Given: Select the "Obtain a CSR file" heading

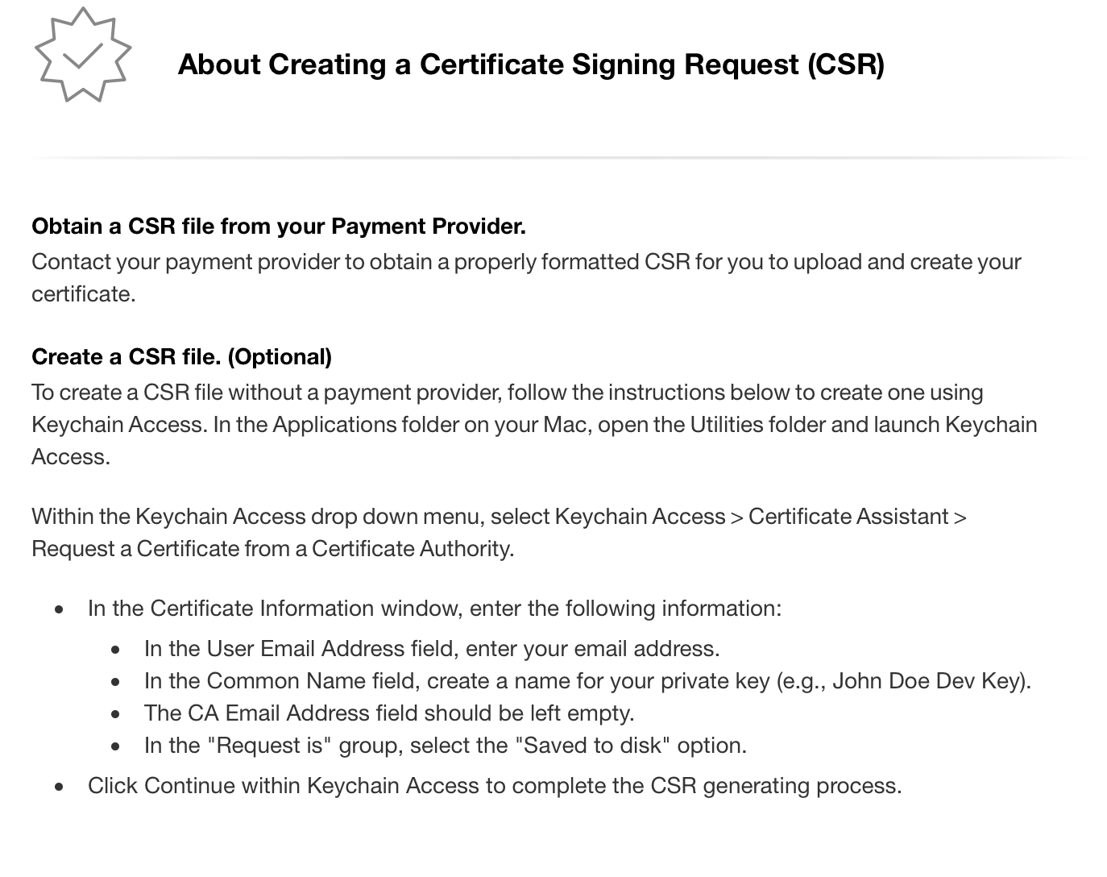Looking at the screenshot, I should (279, 227).
